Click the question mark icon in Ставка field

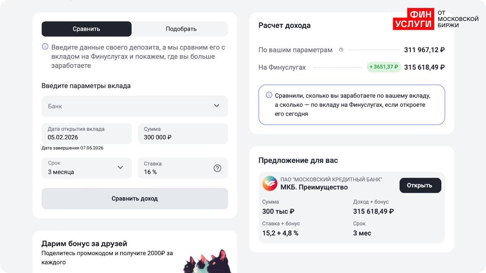point(217,168)
